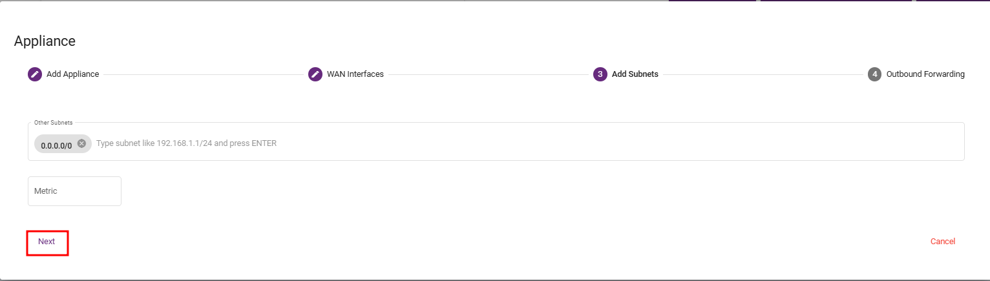The image size is (990, 281).
Task: Click connector line after Add Appliance step
Action: click(203, 74)
